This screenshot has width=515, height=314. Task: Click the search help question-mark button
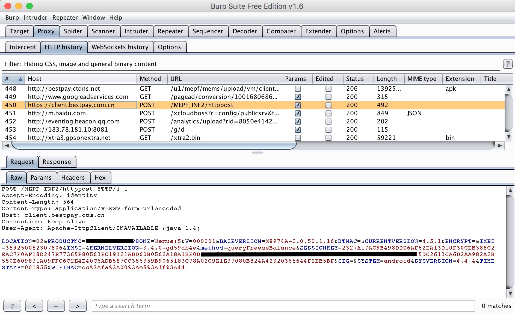[12, 306]
